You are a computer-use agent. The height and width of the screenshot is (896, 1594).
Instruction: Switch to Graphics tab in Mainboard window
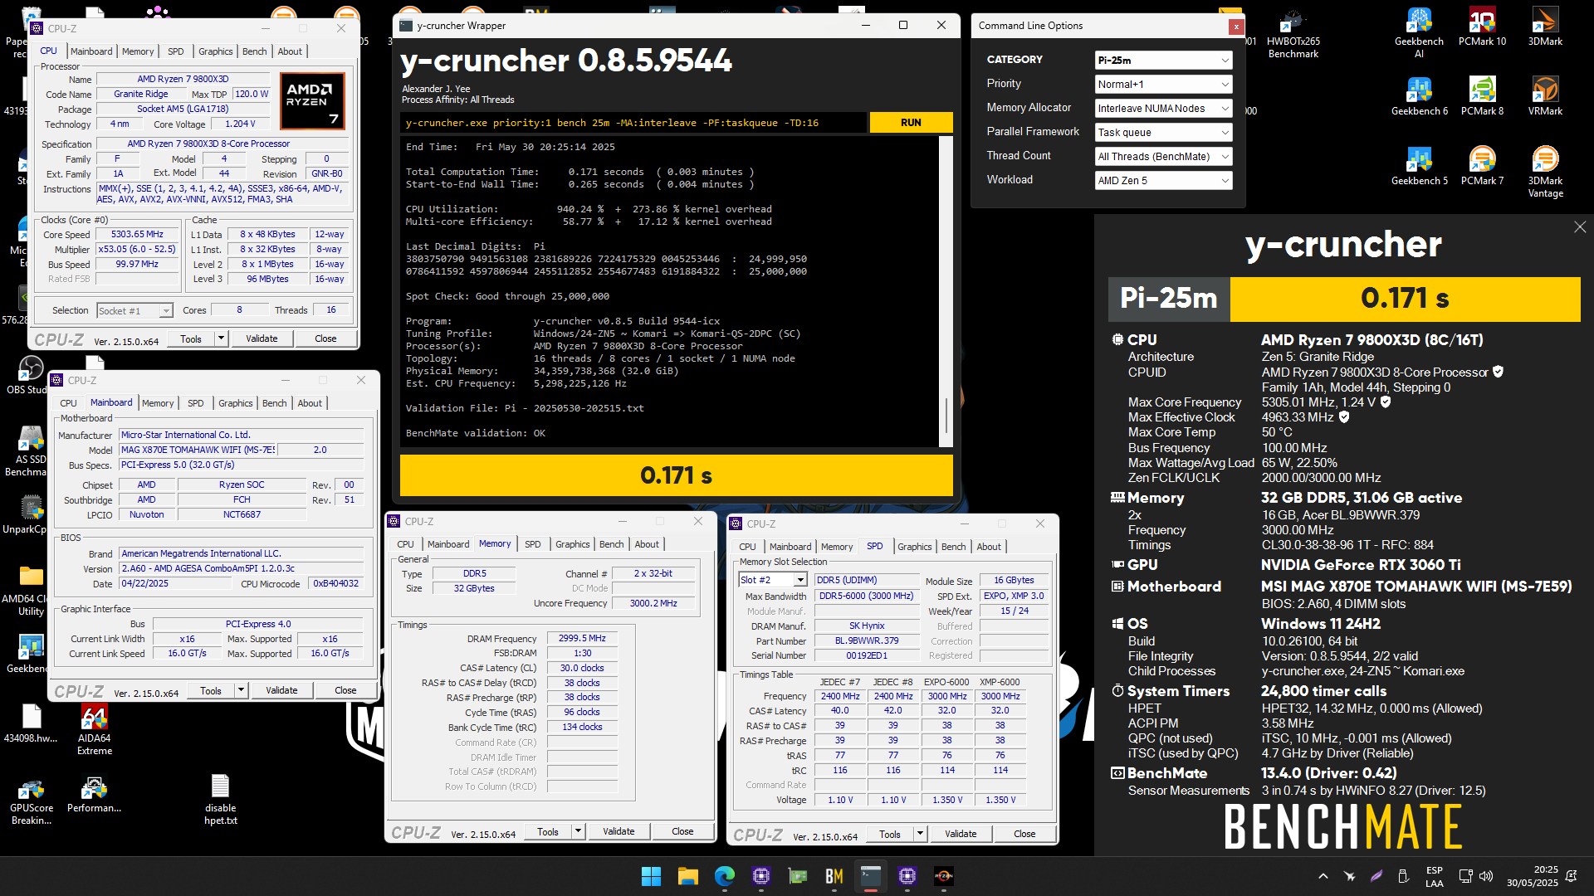(x=235, y=403)
